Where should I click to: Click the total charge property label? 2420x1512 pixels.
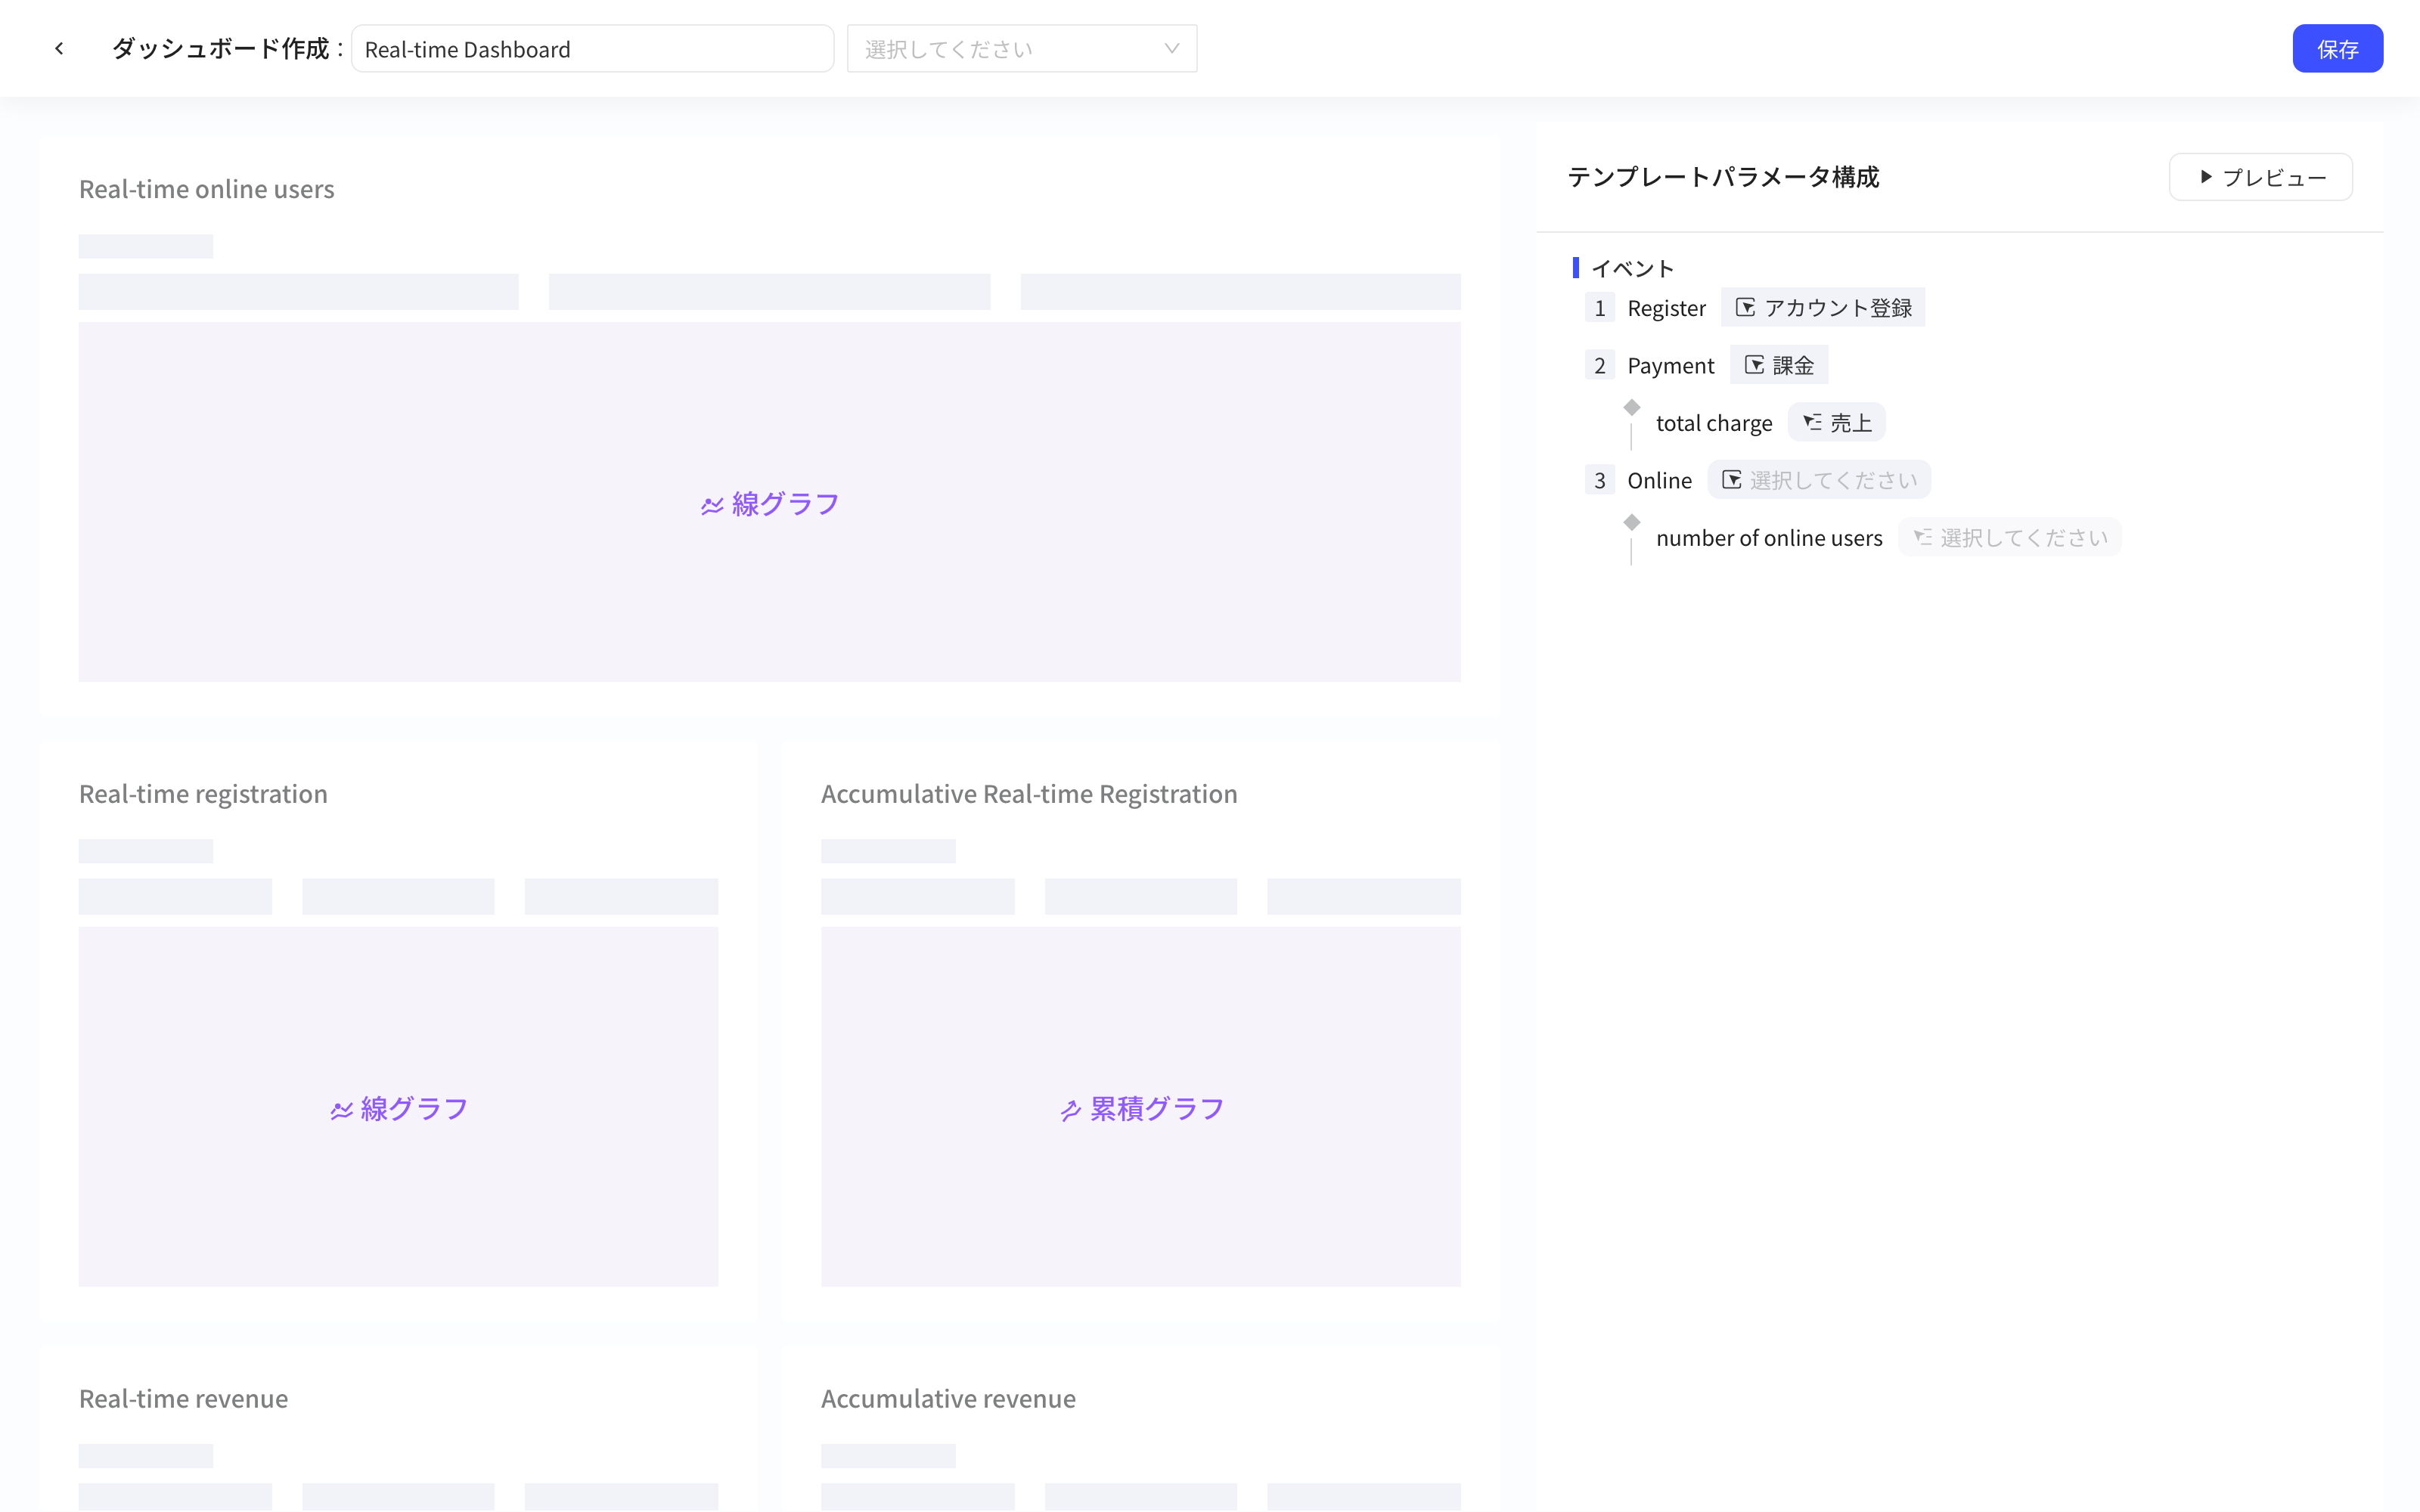[x=1714, y=422]
